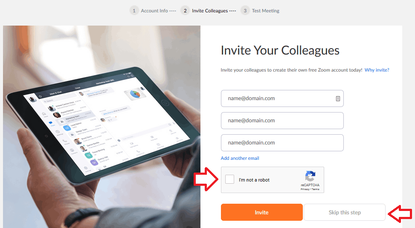
Task: Click the orange Invite button
Action: (x=262, y=212)
